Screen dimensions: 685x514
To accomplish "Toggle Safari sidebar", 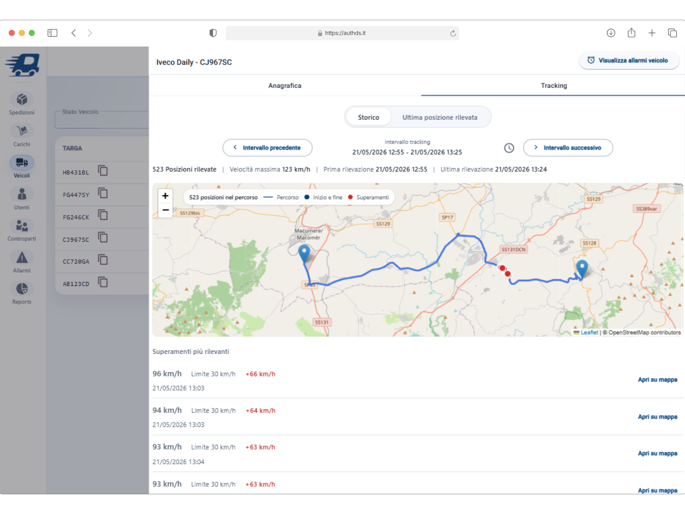I will click(52, 33).
